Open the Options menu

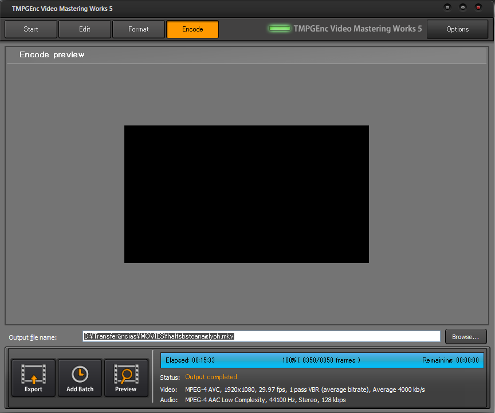pyautogui.click(x=457, y=29)
